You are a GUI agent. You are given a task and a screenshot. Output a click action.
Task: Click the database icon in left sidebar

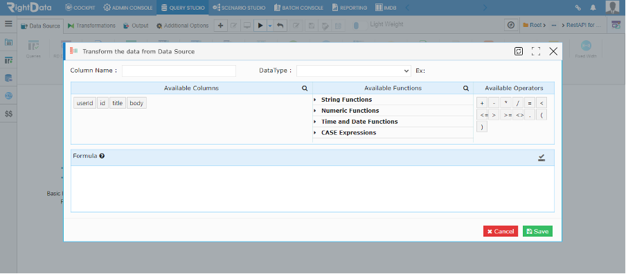tap(8, 77)
